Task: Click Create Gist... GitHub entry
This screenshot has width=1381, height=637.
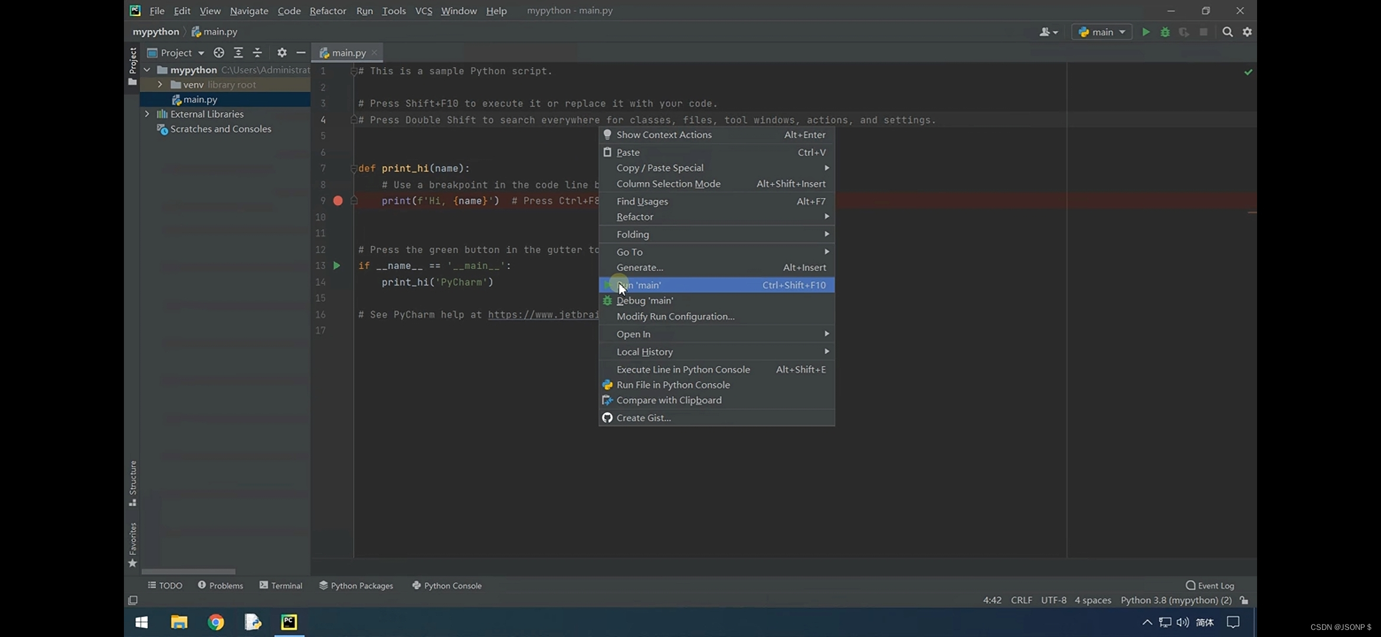Action: pyautogui.click(x=716, y=418)
